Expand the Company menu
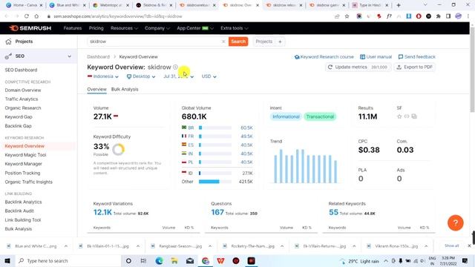 [157, 28]
